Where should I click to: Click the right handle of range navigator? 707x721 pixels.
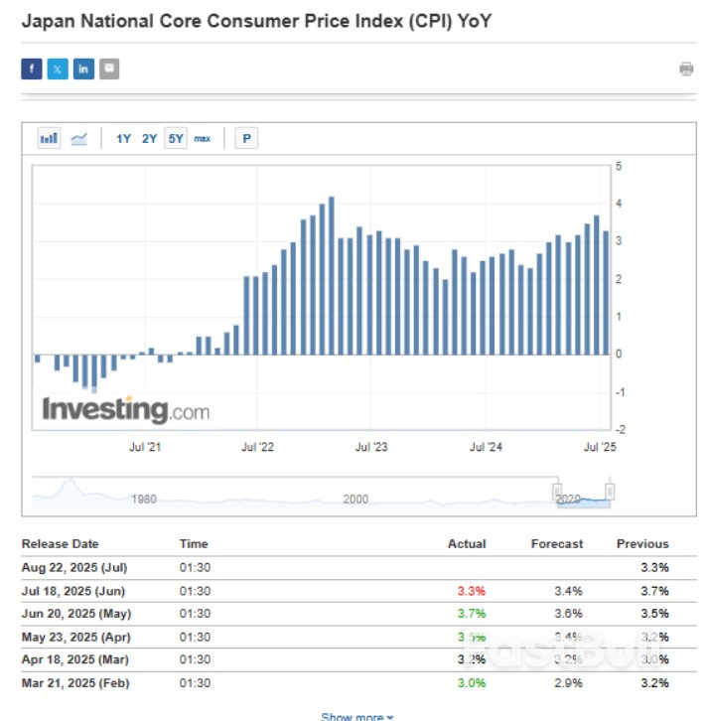point(611,491)
